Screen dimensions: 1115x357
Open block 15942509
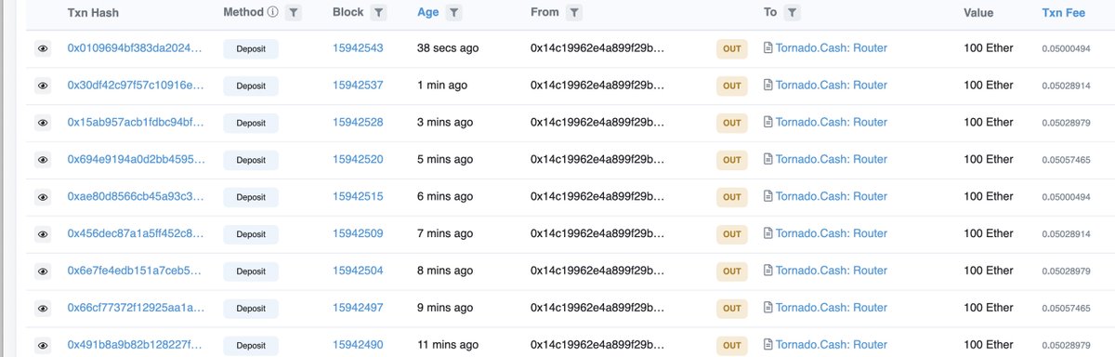coord(358,234)
